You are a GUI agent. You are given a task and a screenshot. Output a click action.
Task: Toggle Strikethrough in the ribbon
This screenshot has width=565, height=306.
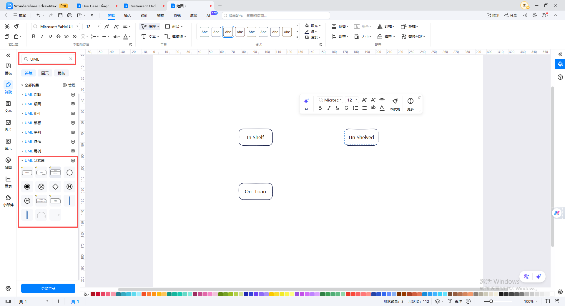58,36
